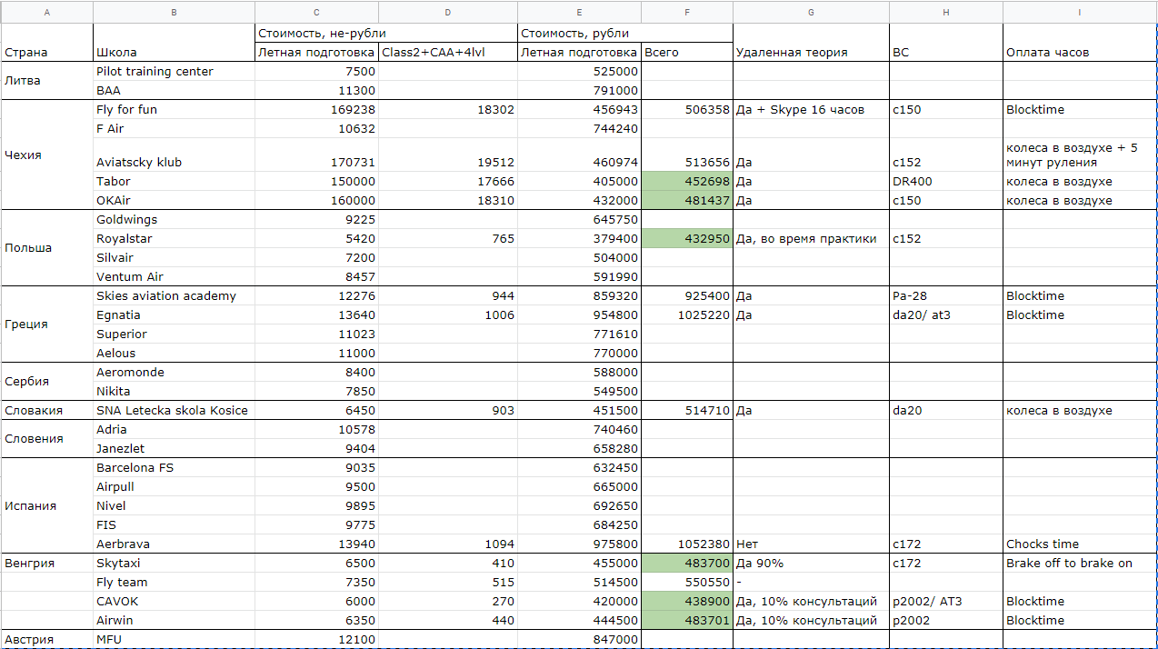Click the green total cell 432950
Screen dimensions: 1158x649
click(x=686, y=238)
